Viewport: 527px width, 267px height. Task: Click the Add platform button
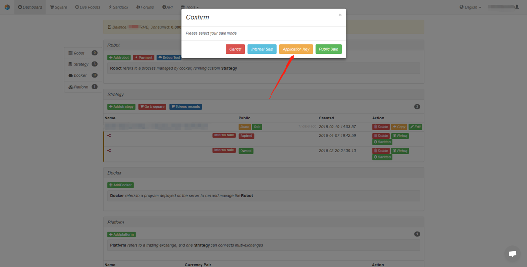121,235
